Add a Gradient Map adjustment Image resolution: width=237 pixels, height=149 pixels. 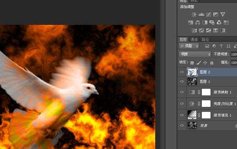[223, 30]
